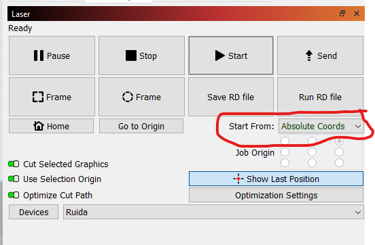Viewport: 375px width, 245px height.
Task: Float the Laser panel window
Action: (x=342, y=14)
